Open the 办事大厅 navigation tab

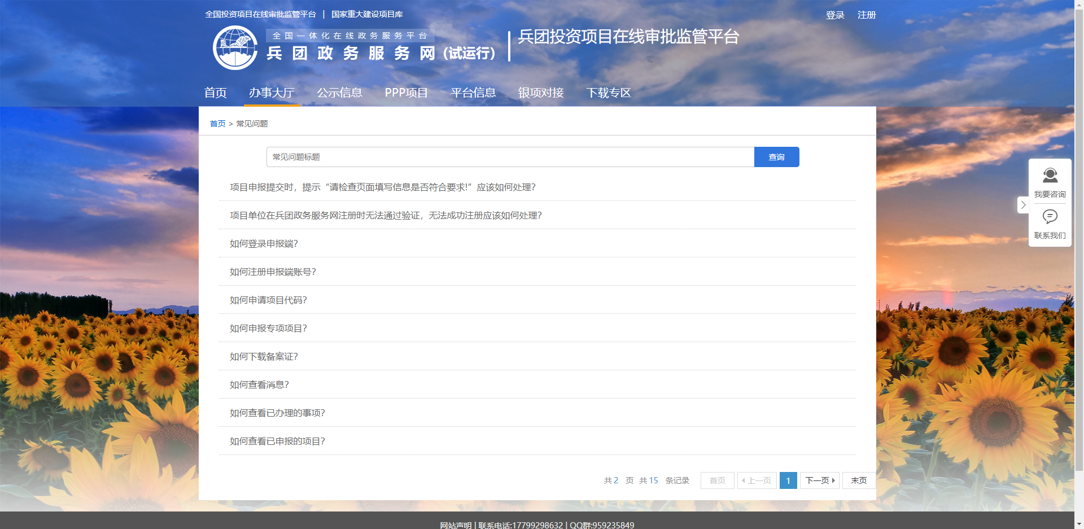(272, 93)
